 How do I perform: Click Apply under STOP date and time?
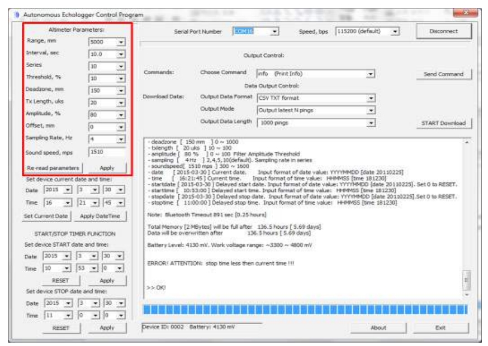(106, 328)
